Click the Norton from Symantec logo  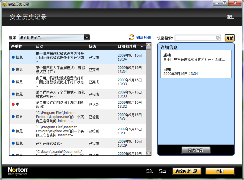pos(17,171)
